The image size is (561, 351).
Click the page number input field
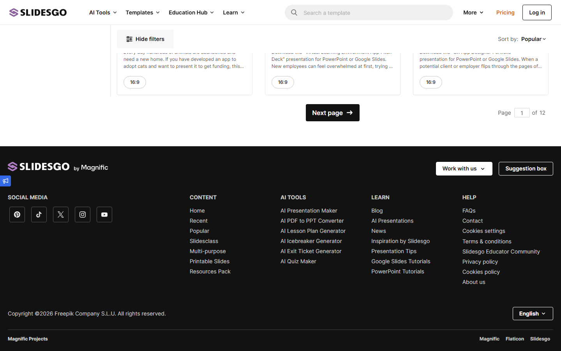coord(522,113)
